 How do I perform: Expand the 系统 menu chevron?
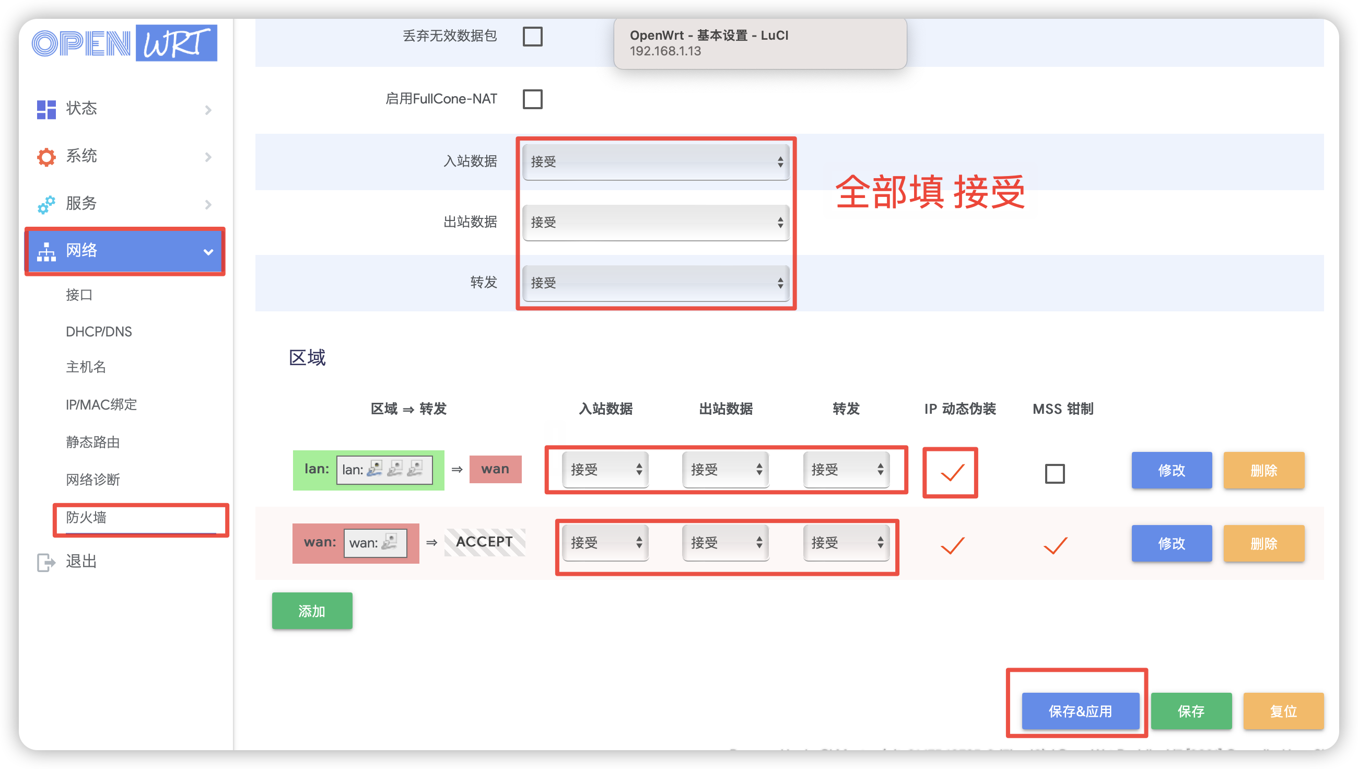click(x=208, y=157)
